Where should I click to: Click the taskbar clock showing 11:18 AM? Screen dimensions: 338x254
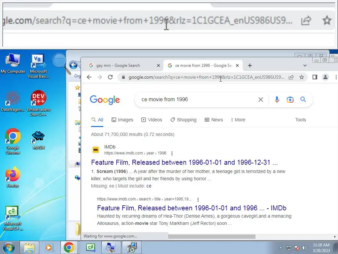(321, 248)
